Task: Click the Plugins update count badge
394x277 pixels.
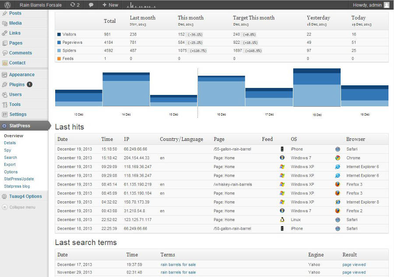Action: tap(29, 84)
